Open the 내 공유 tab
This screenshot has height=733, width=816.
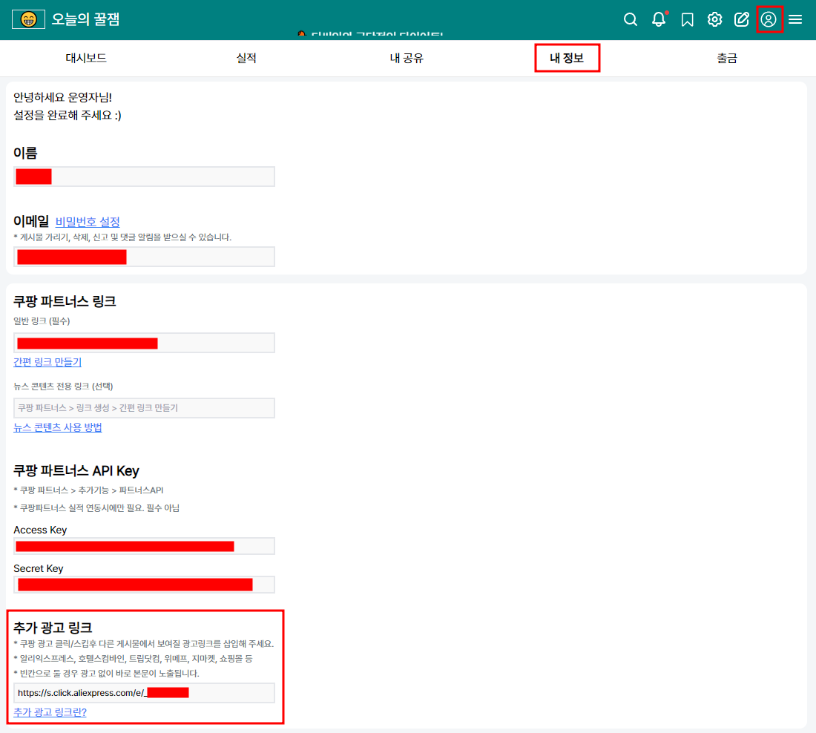tap(407, 59)
